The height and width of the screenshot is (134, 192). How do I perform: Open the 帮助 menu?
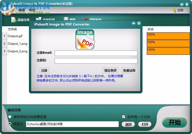coord(32,10)
